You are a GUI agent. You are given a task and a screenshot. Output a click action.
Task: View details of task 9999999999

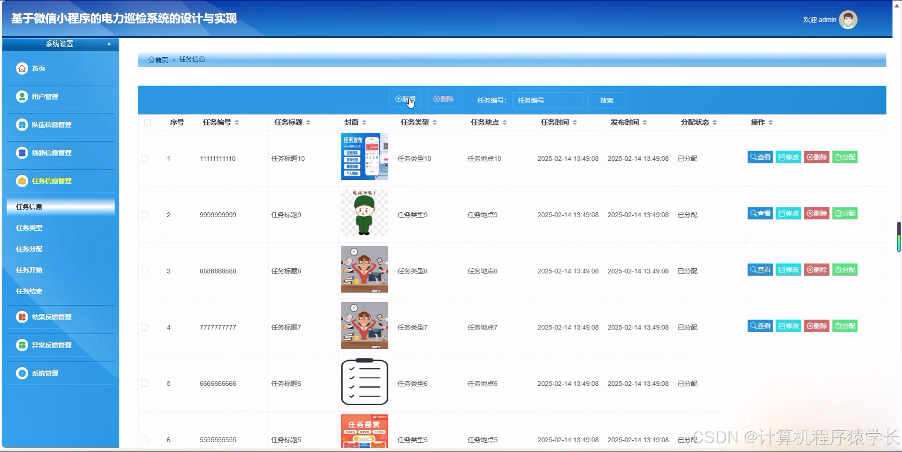point(760,213)
